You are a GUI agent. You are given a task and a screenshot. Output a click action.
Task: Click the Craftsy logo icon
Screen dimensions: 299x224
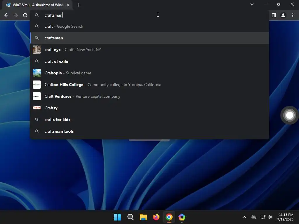(x=37, y=108)
